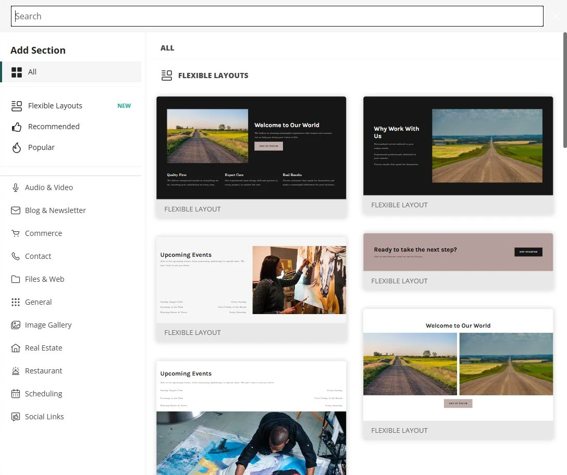The width and height of the screenshot is (567, 475).
Task: Click the Contact phone icon
Action: coord(16,256)
